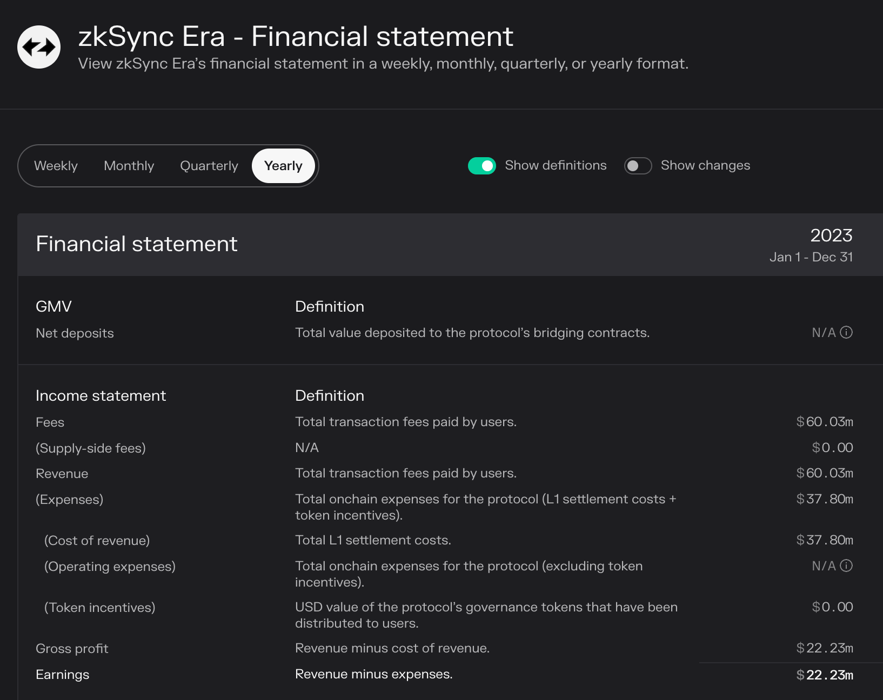
Task: Click the Revenue value $60.03m
Action: pyautogui.click(x=825, y=473)
